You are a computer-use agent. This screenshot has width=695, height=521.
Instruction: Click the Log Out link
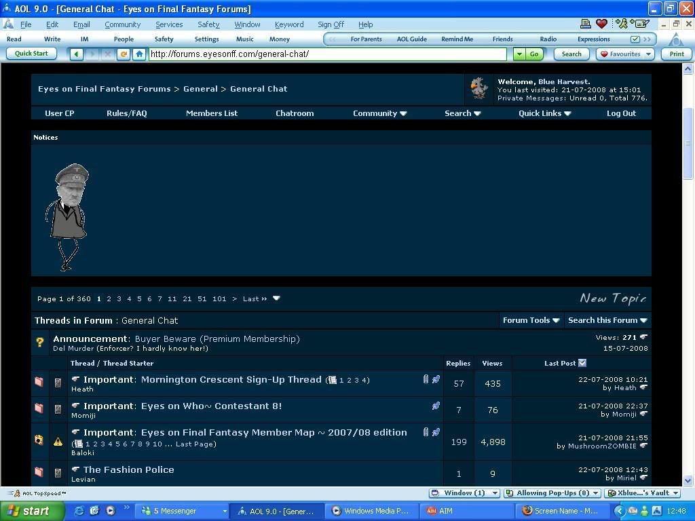click(x=621, y=113)
